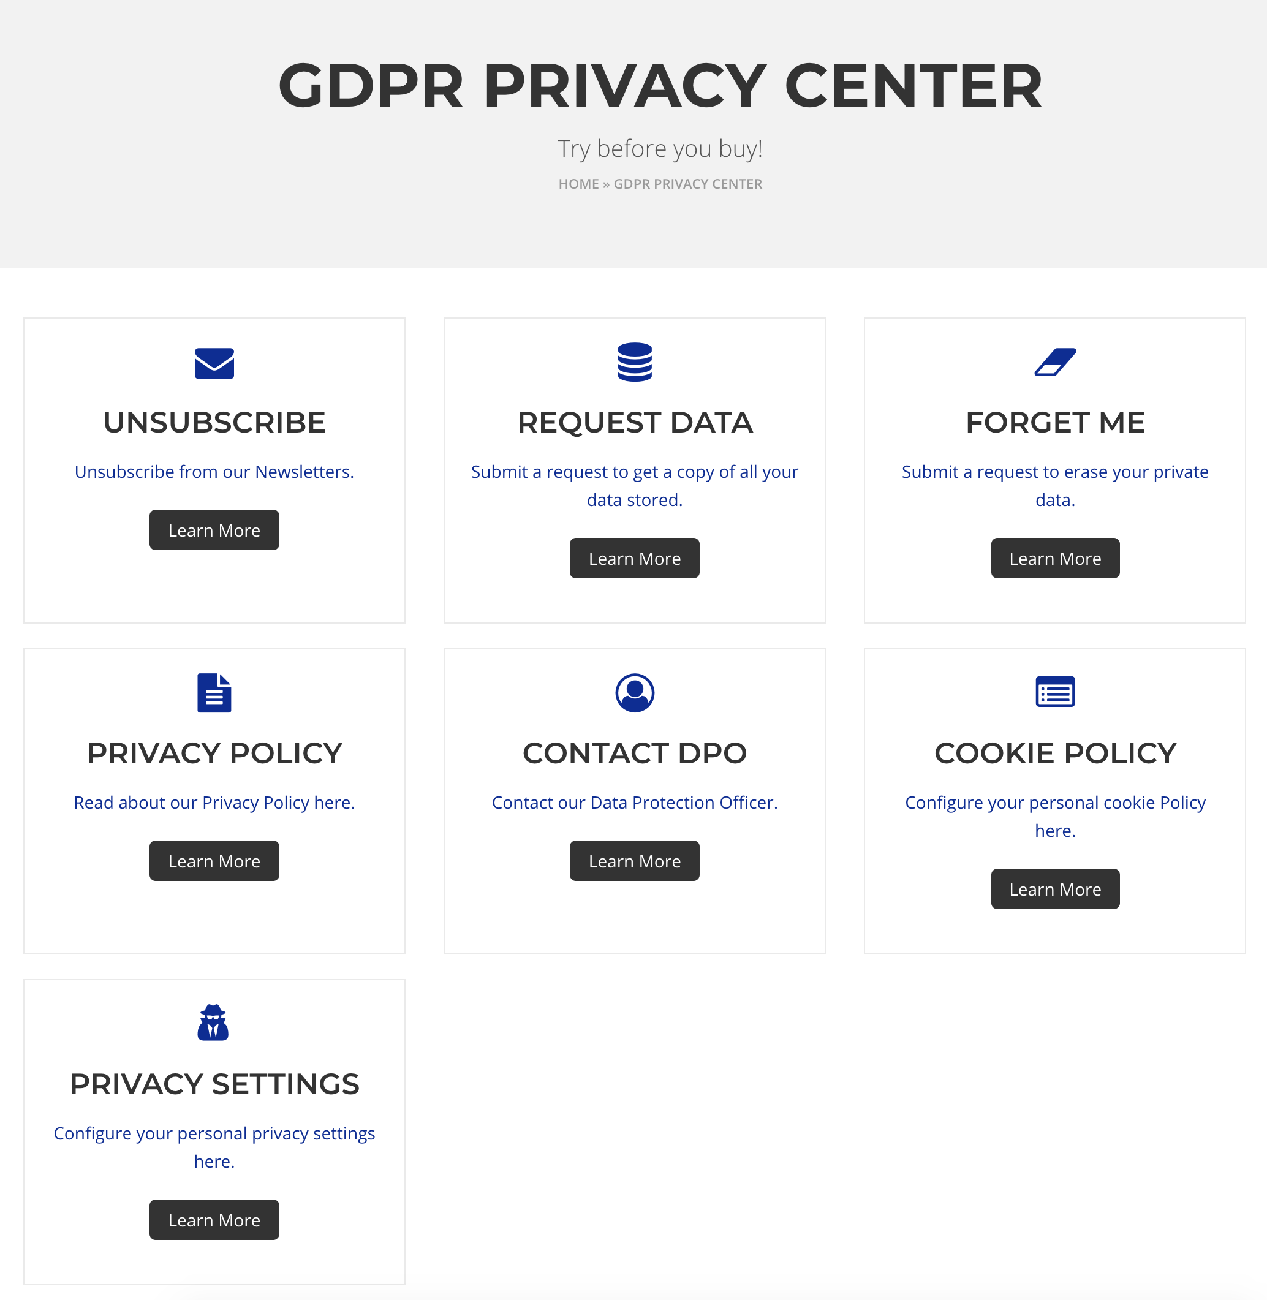Click Learn More on Privacy Policy card
This screenshot has width=1267, height=1300.
[x=214, y=860]
